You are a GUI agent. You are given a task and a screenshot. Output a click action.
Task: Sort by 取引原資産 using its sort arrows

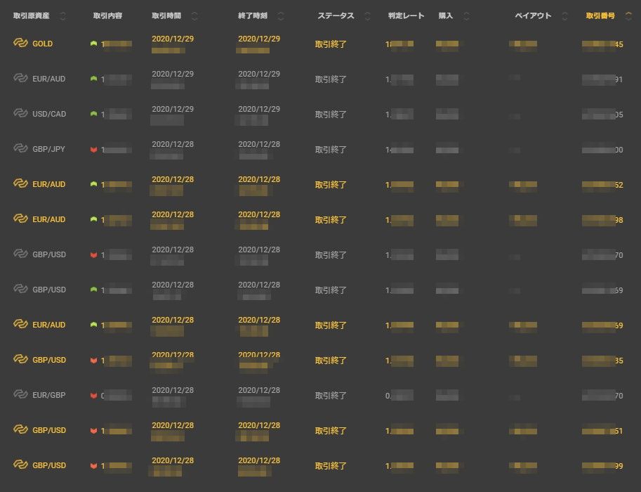coord(63,15)
